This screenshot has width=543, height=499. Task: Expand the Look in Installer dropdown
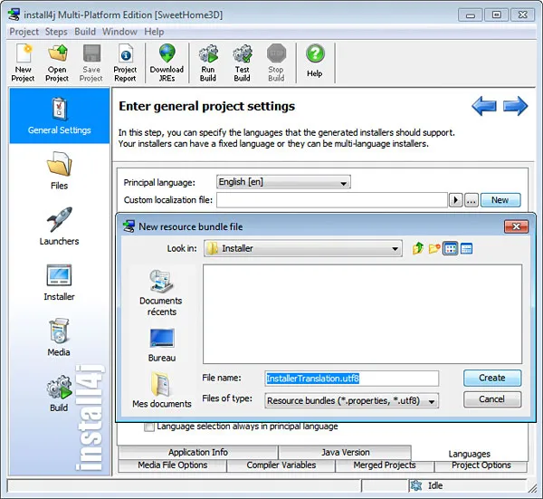click(x=395, y=248)
